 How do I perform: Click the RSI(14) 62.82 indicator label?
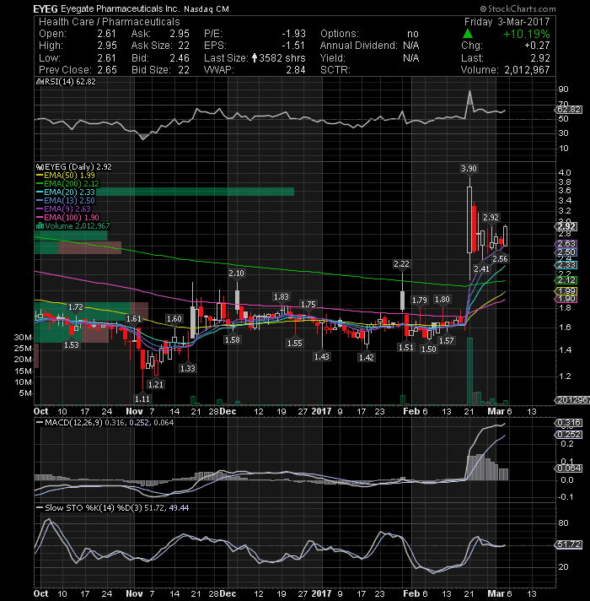click(70, 81)
